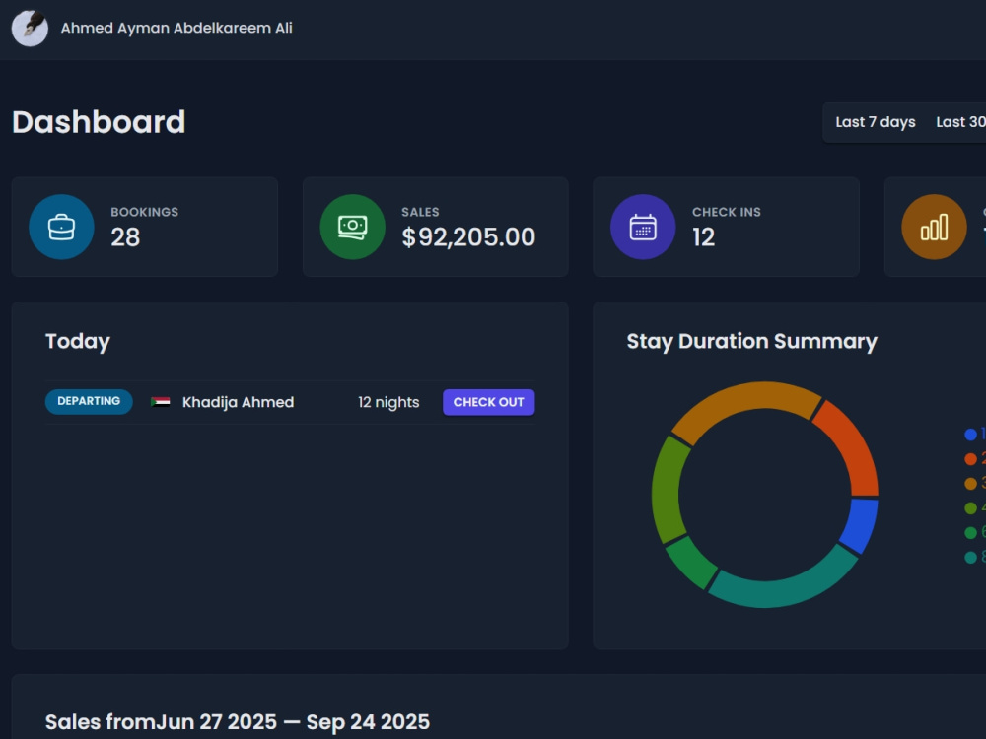The height and width of the screenshot is (739, 986).
Task: Click the sales amount $92,205.00
Action: [468, 237]
